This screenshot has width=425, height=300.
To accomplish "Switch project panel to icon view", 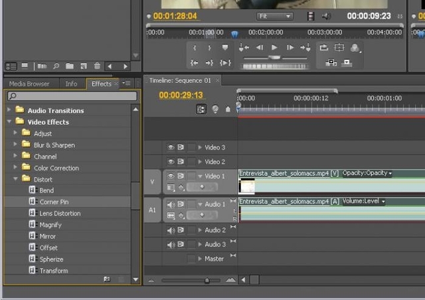I will click(x=25, y=66).
